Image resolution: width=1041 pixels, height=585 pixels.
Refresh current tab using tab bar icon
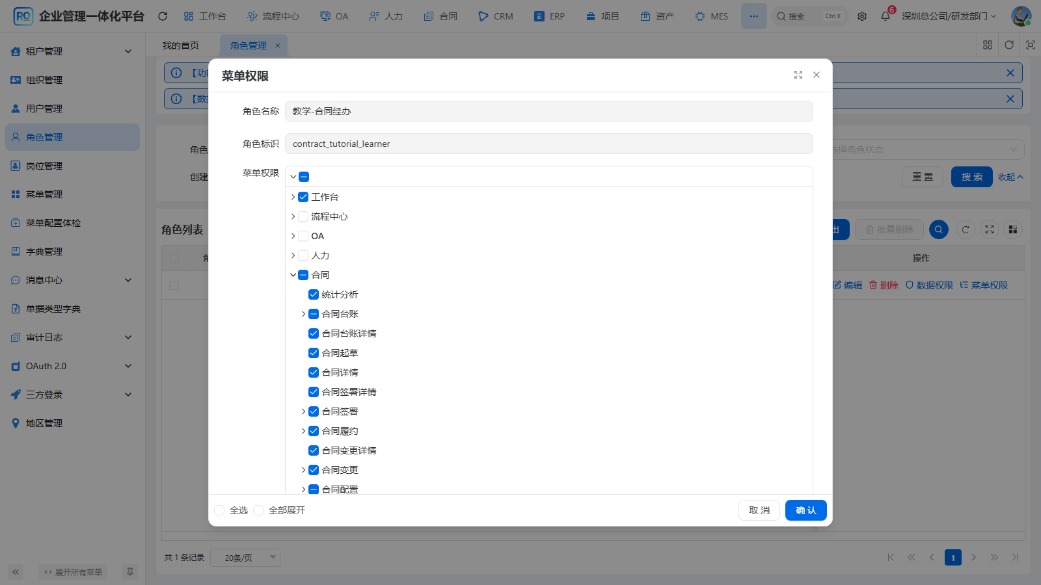click(x=1009, y=45)
